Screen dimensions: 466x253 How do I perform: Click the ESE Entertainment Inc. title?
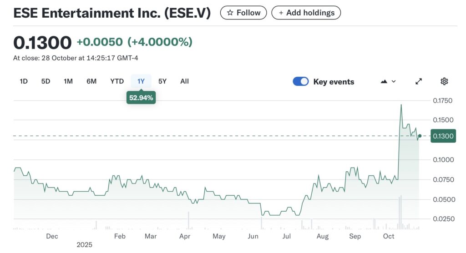pyautogui.click(x=112, y=13)
